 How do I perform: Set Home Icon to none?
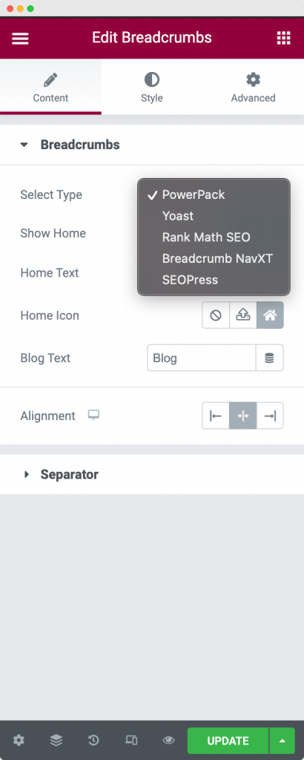216,315
